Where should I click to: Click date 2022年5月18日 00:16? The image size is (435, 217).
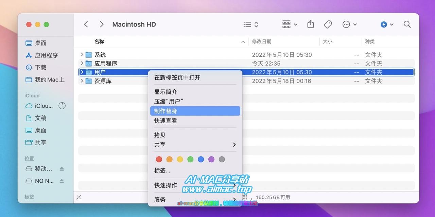[x=282, y=81]
